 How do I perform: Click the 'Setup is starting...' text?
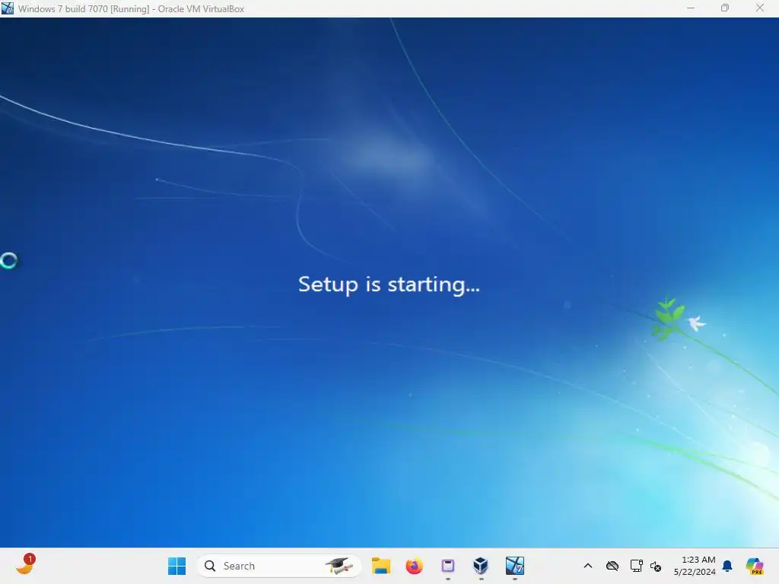[x=389, y=284]
